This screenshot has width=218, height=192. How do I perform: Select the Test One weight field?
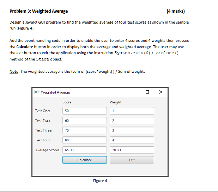(x=132, y=111)
